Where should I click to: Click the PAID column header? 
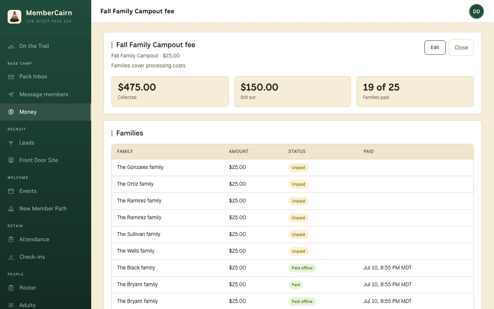coord(369,151)
